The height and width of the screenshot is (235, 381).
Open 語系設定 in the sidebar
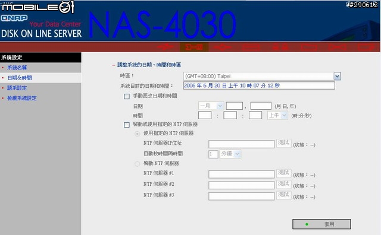(17, 88)
